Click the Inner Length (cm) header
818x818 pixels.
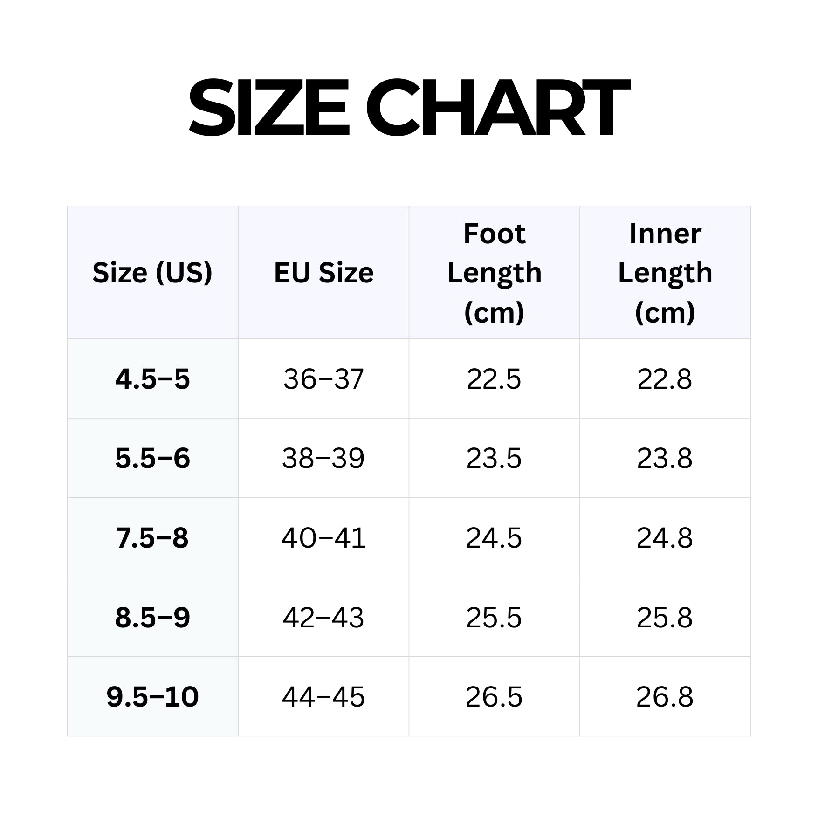tap(665, 273)
